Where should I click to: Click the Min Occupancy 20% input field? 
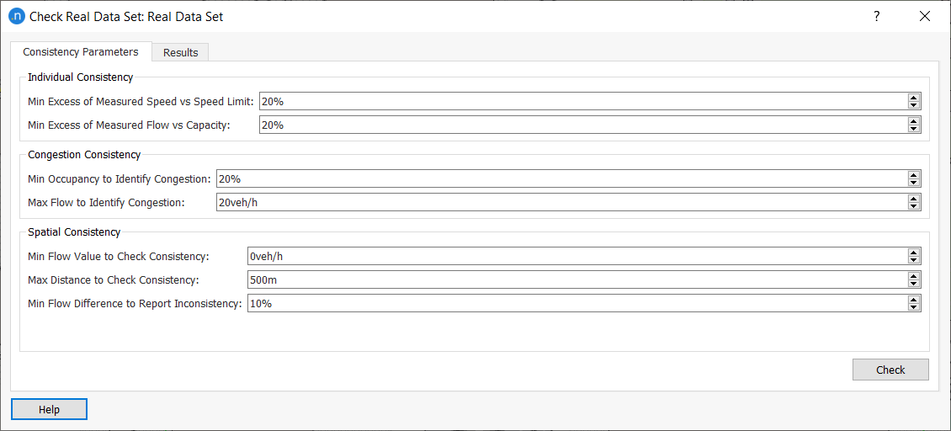[560, 178]
